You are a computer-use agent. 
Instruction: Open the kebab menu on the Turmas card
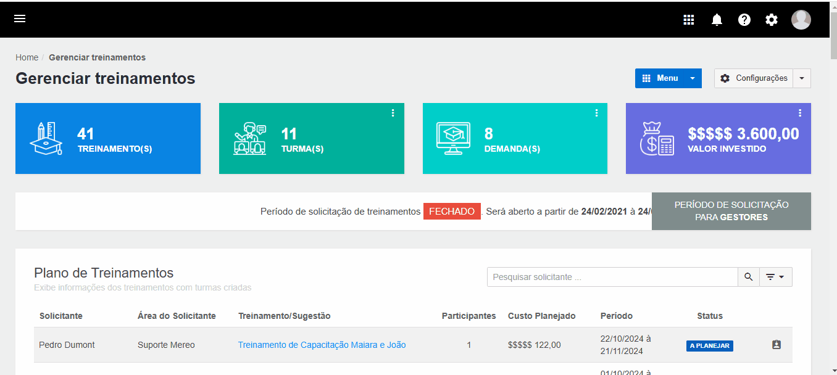393,113
